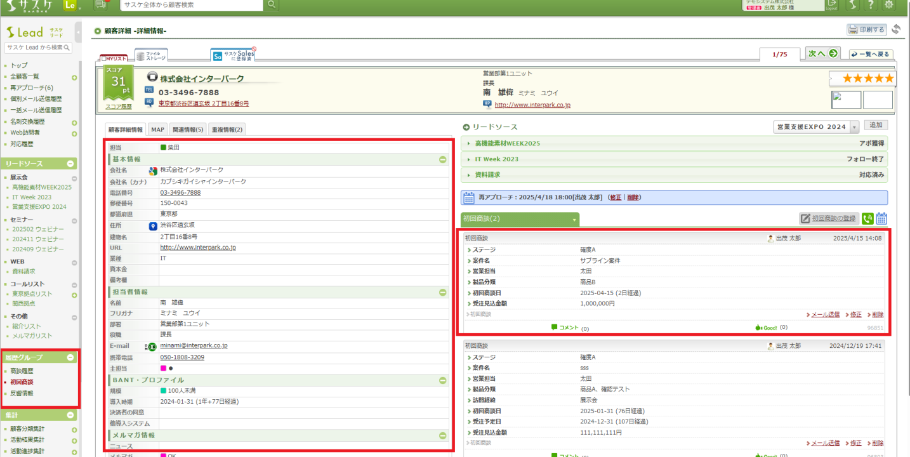
Task: Click the HP icon beside website URL
Action: 487,103
